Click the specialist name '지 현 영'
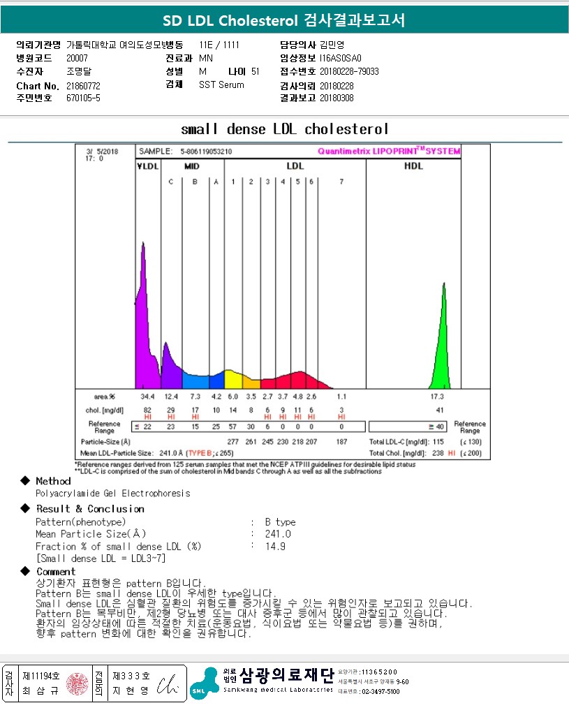This screenshot has height=710, width=569. coord(131,691)
